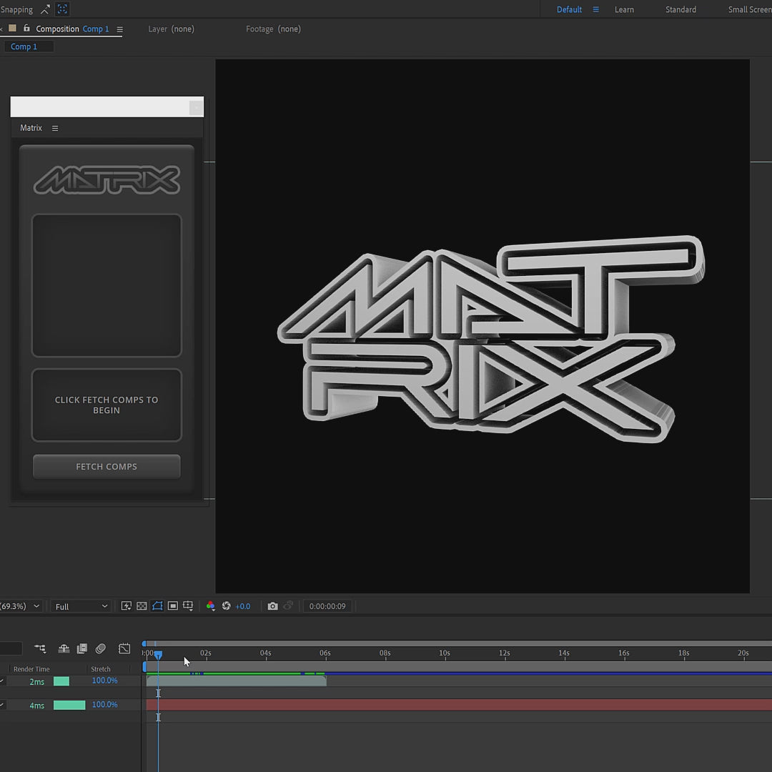Click the Take Snapshot camera icon

click(x=272, y=606)
